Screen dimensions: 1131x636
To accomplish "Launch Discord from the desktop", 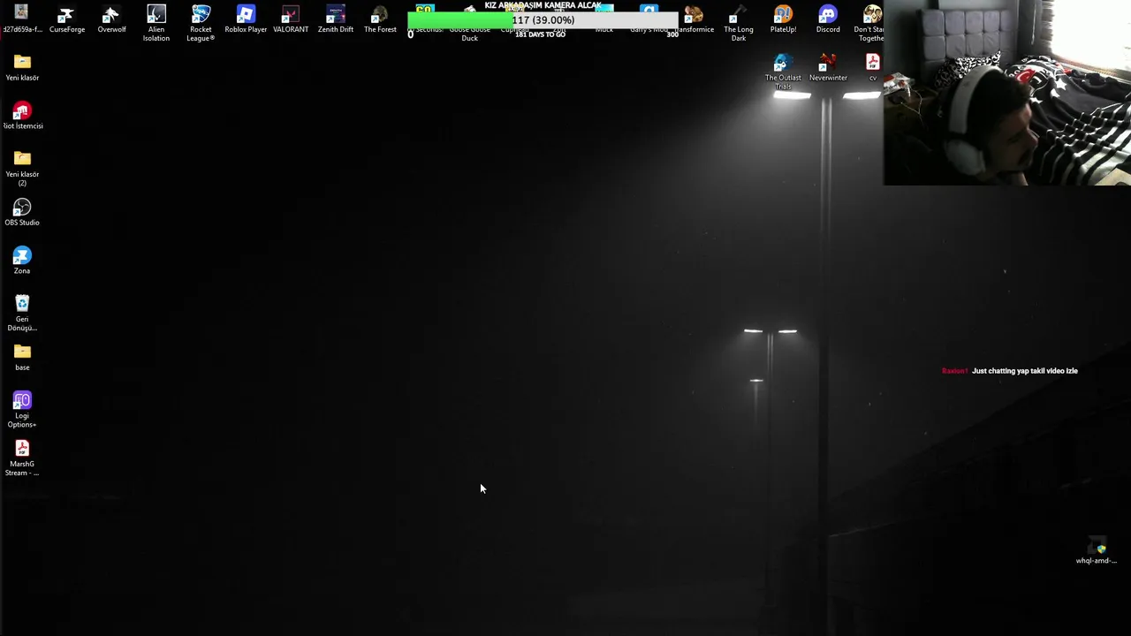I will [x=828, y=19].
